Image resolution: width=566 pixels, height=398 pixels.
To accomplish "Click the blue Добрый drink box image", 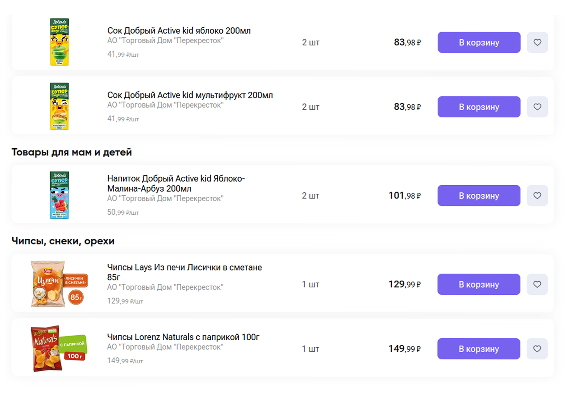I will [60, 195].
